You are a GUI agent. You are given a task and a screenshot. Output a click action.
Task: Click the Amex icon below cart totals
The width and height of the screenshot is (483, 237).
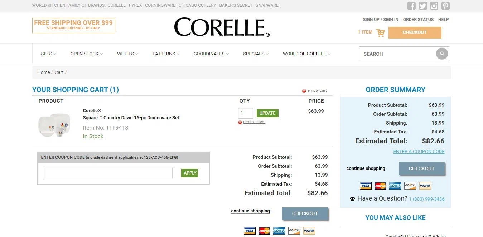point(279,231)
